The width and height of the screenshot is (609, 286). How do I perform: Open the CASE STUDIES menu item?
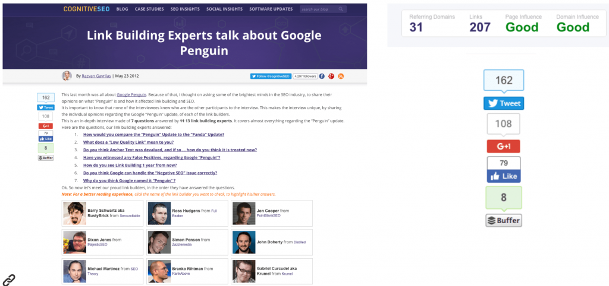[149, 9]
